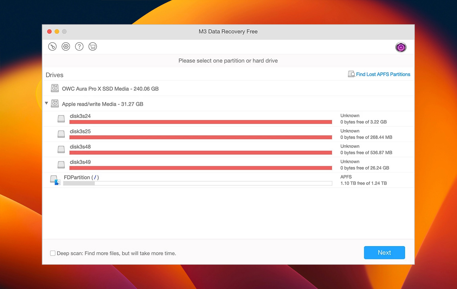The image size is (457, 289).
Task: Click the FDPartition gray usage bar
Action: (198, 183)
